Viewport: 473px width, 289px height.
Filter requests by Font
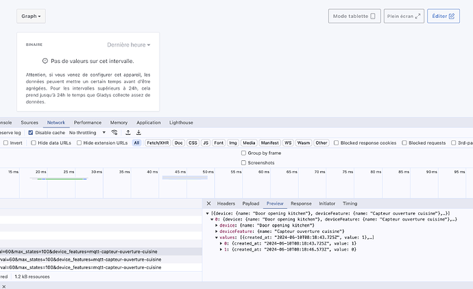tap(219, 143)
